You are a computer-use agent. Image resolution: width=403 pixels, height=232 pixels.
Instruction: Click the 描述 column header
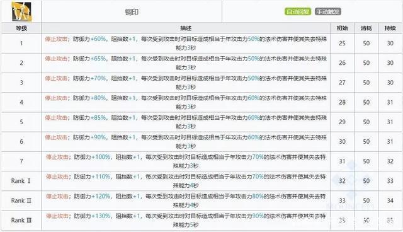click(186, 28)
